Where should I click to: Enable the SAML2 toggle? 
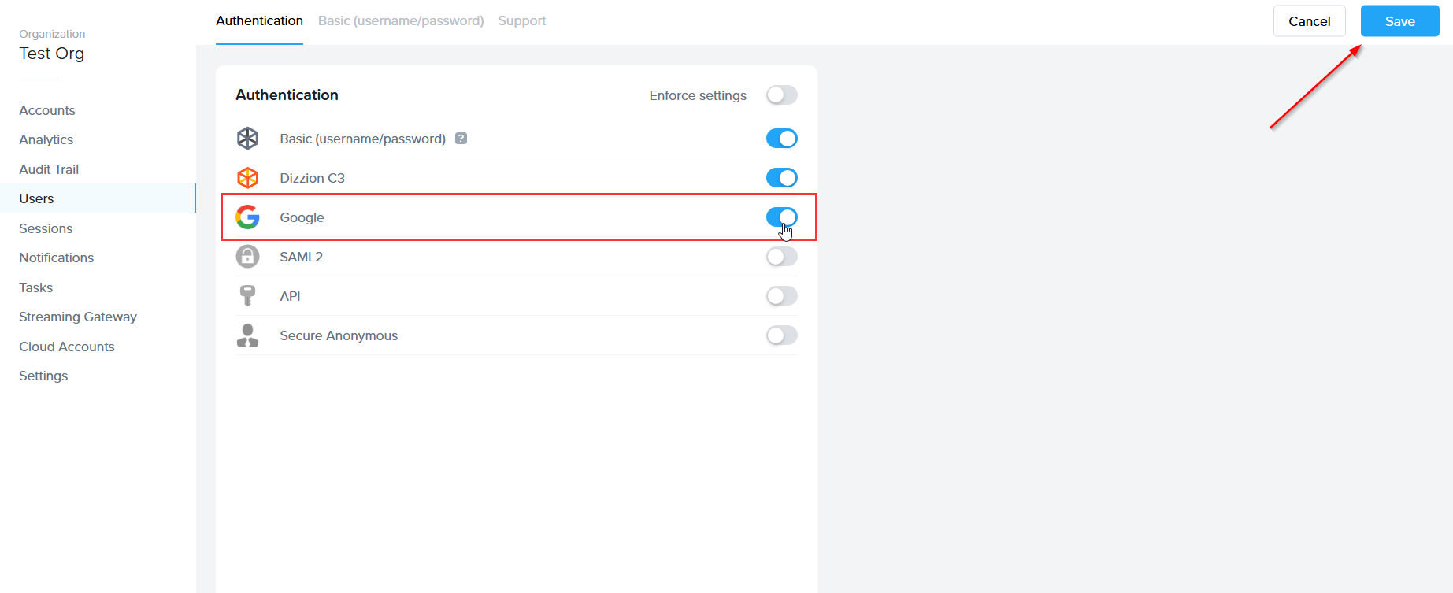coord(781,256)
